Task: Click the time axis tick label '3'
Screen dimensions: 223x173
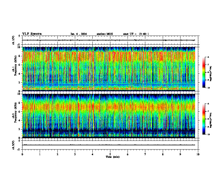Action: click(75, 154)
